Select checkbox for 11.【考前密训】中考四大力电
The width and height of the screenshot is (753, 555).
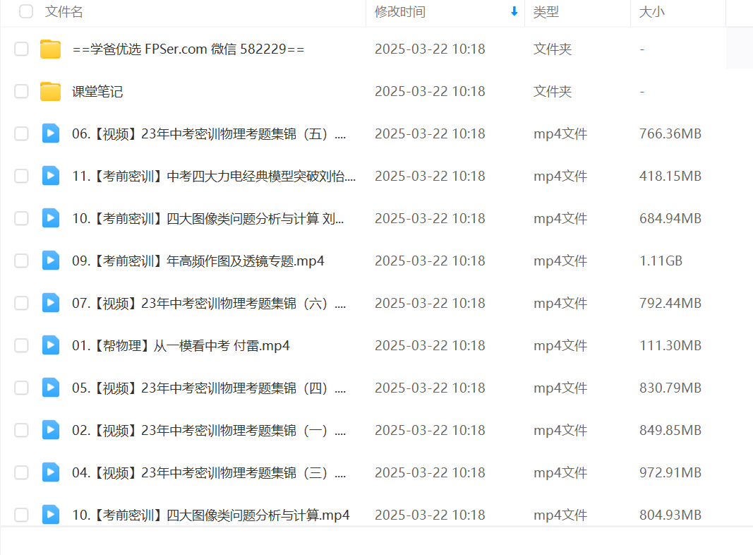click(21, 176)
